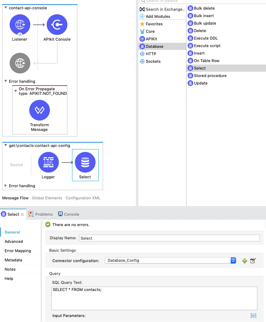Screen dimensions: 266x322
Task: Open General settings section
Action: 12,232
